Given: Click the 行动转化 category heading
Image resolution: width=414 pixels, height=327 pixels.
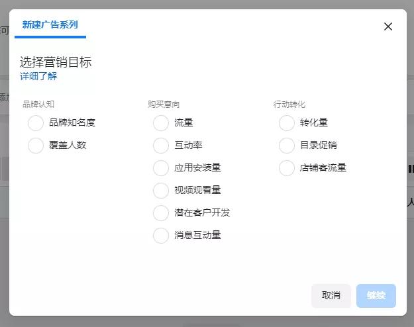Looking at the screenshot, I should coord(289,104).
